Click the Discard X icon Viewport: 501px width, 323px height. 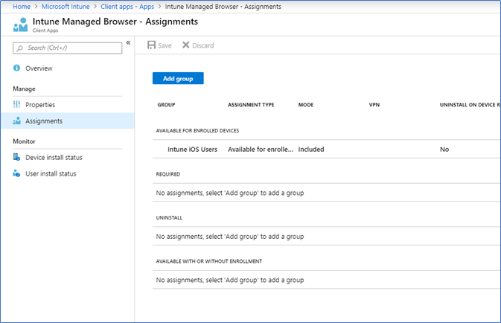pyautogui.click(x=185, y=45)
